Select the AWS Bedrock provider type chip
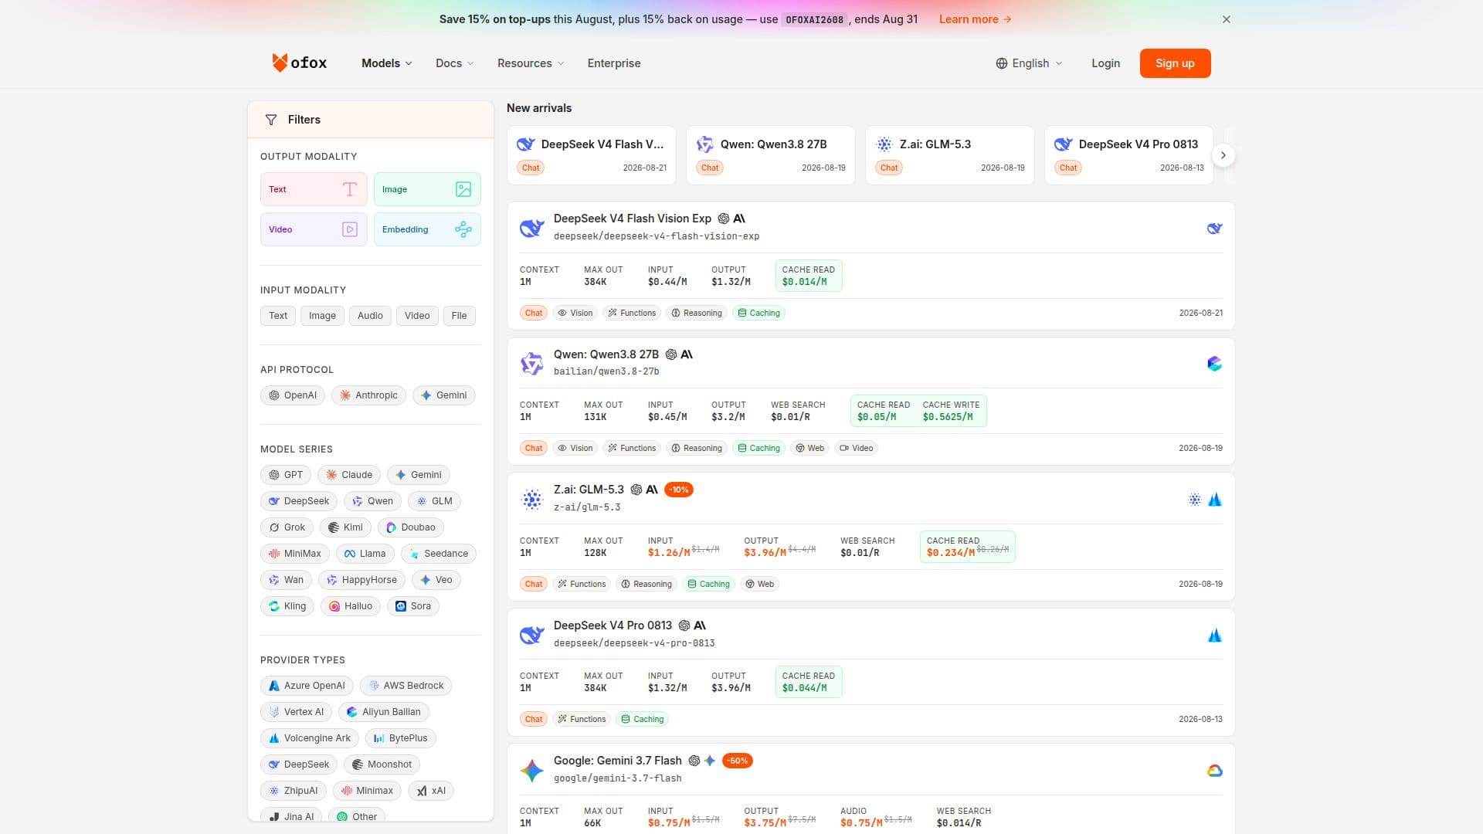 [406, 686]
